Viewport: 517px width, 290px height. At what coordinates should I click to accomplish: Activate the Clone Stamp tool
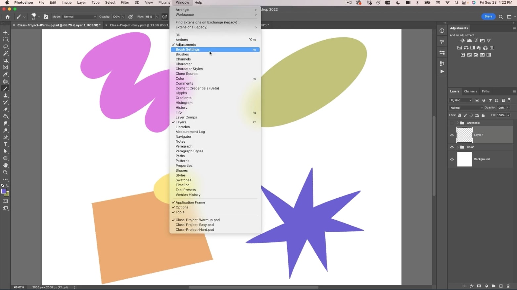(x=5, y=95)
